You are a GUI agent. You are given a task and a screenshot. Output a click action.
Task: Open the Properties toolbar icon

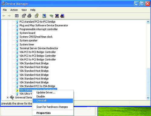[24, 16]
